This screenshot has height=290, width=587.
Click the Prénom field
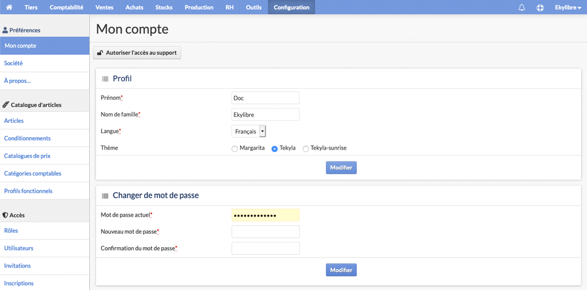(265, 98)
